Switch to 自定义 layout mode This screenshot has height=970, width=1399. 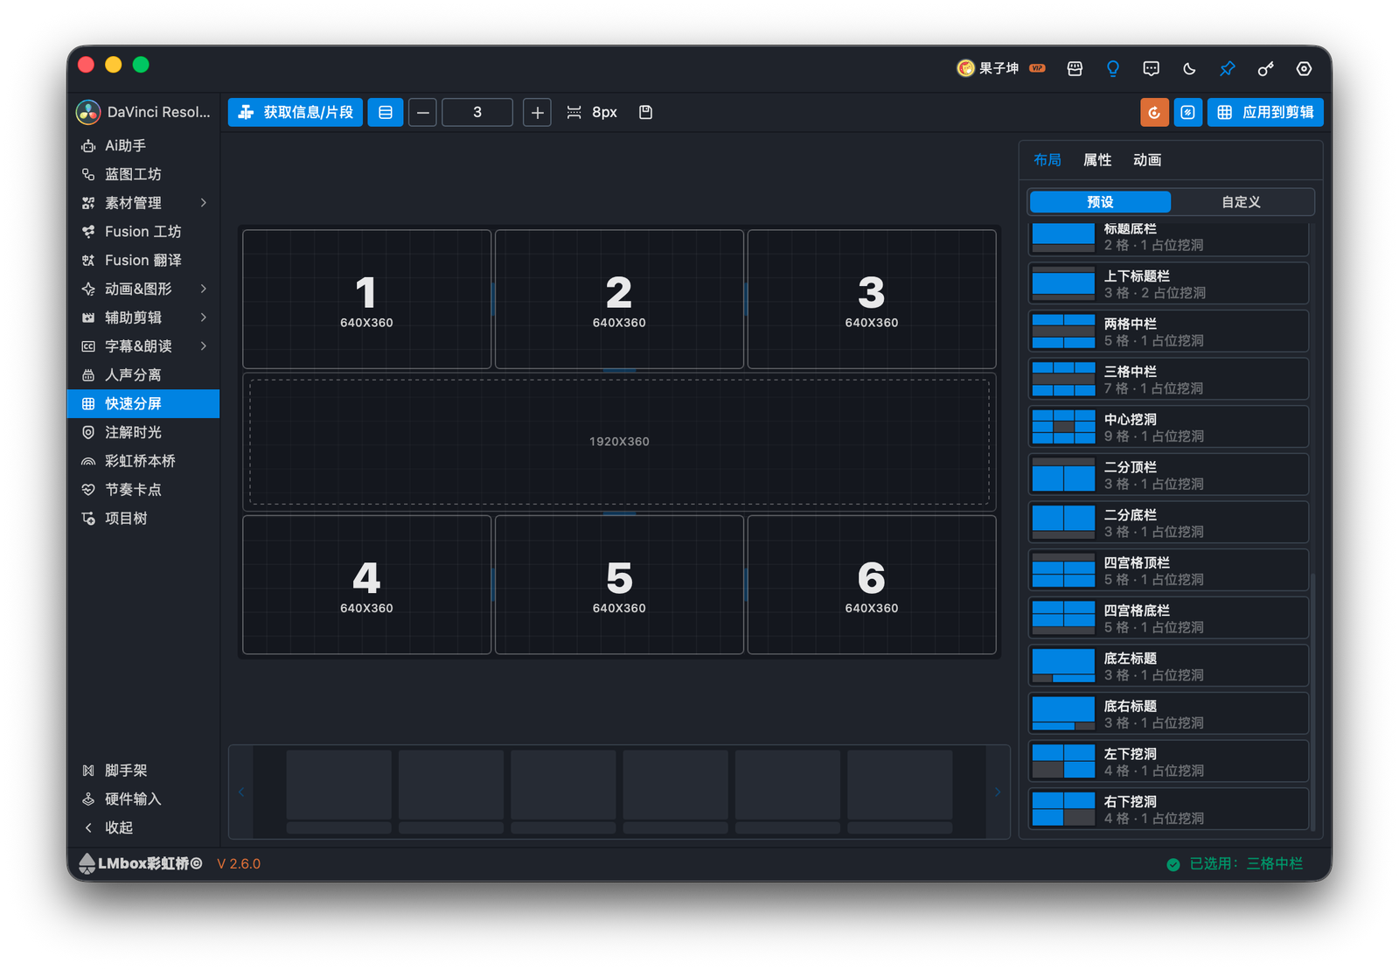coord(1242,202)
